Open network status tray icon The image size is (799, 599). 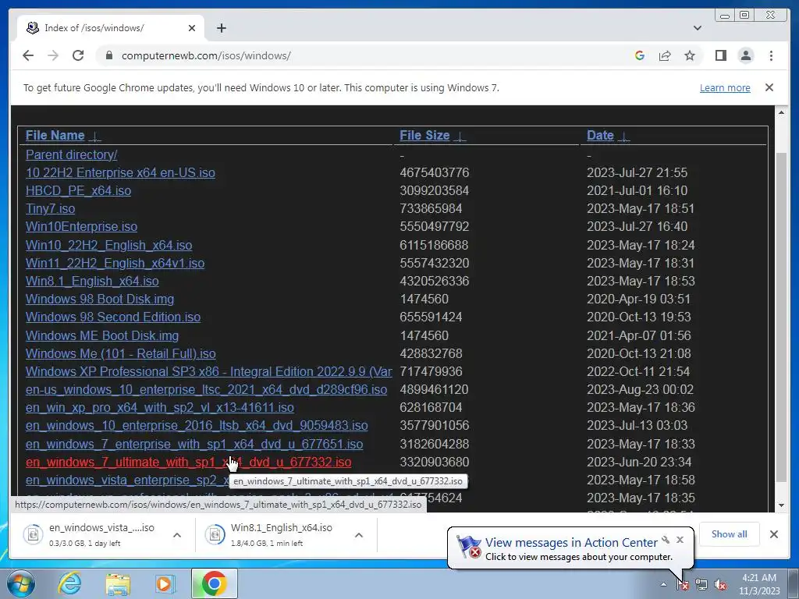coord(701,585)
